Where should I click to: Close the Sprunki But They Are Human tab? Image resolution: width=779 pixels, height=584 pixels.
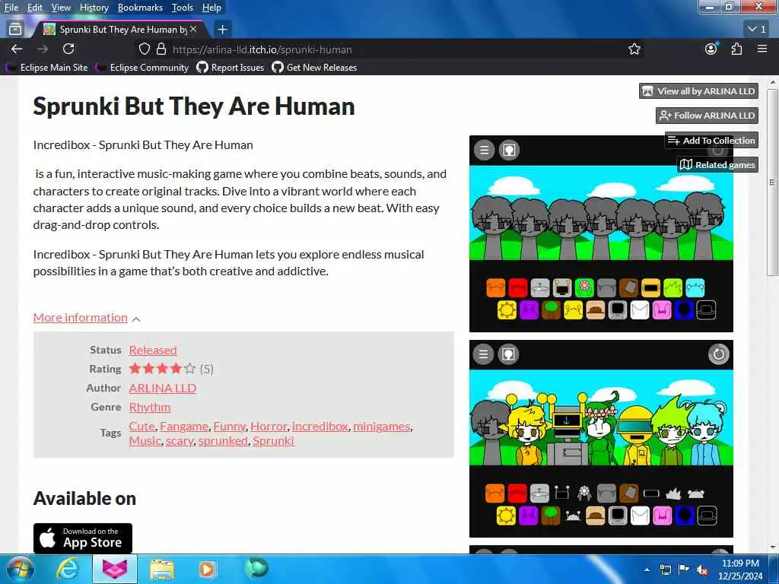coord(194,30)
